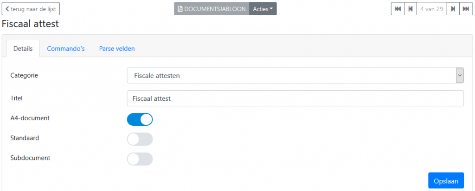
Task: Click the Titel field label
Action: (x=16, y=98)
